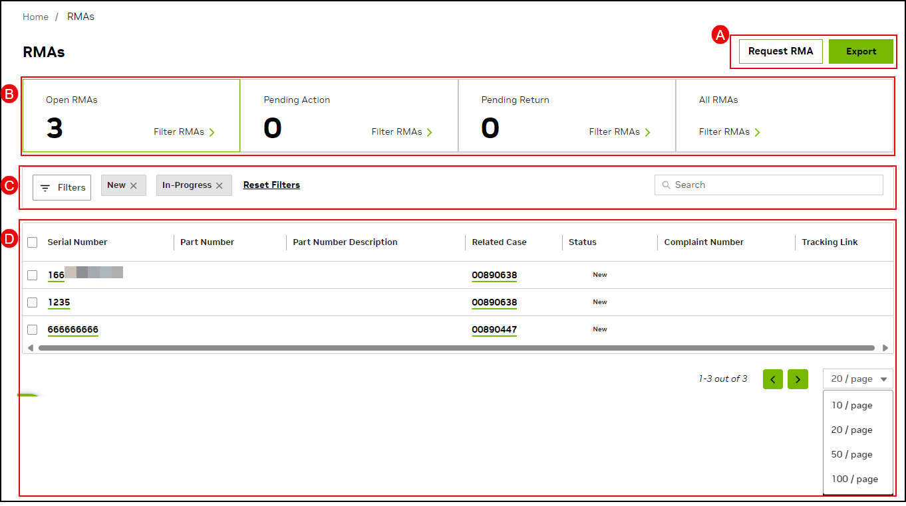Click the Tracking Link column header
Viewport: 906px width, 506px height.
(x=830, y=242)
